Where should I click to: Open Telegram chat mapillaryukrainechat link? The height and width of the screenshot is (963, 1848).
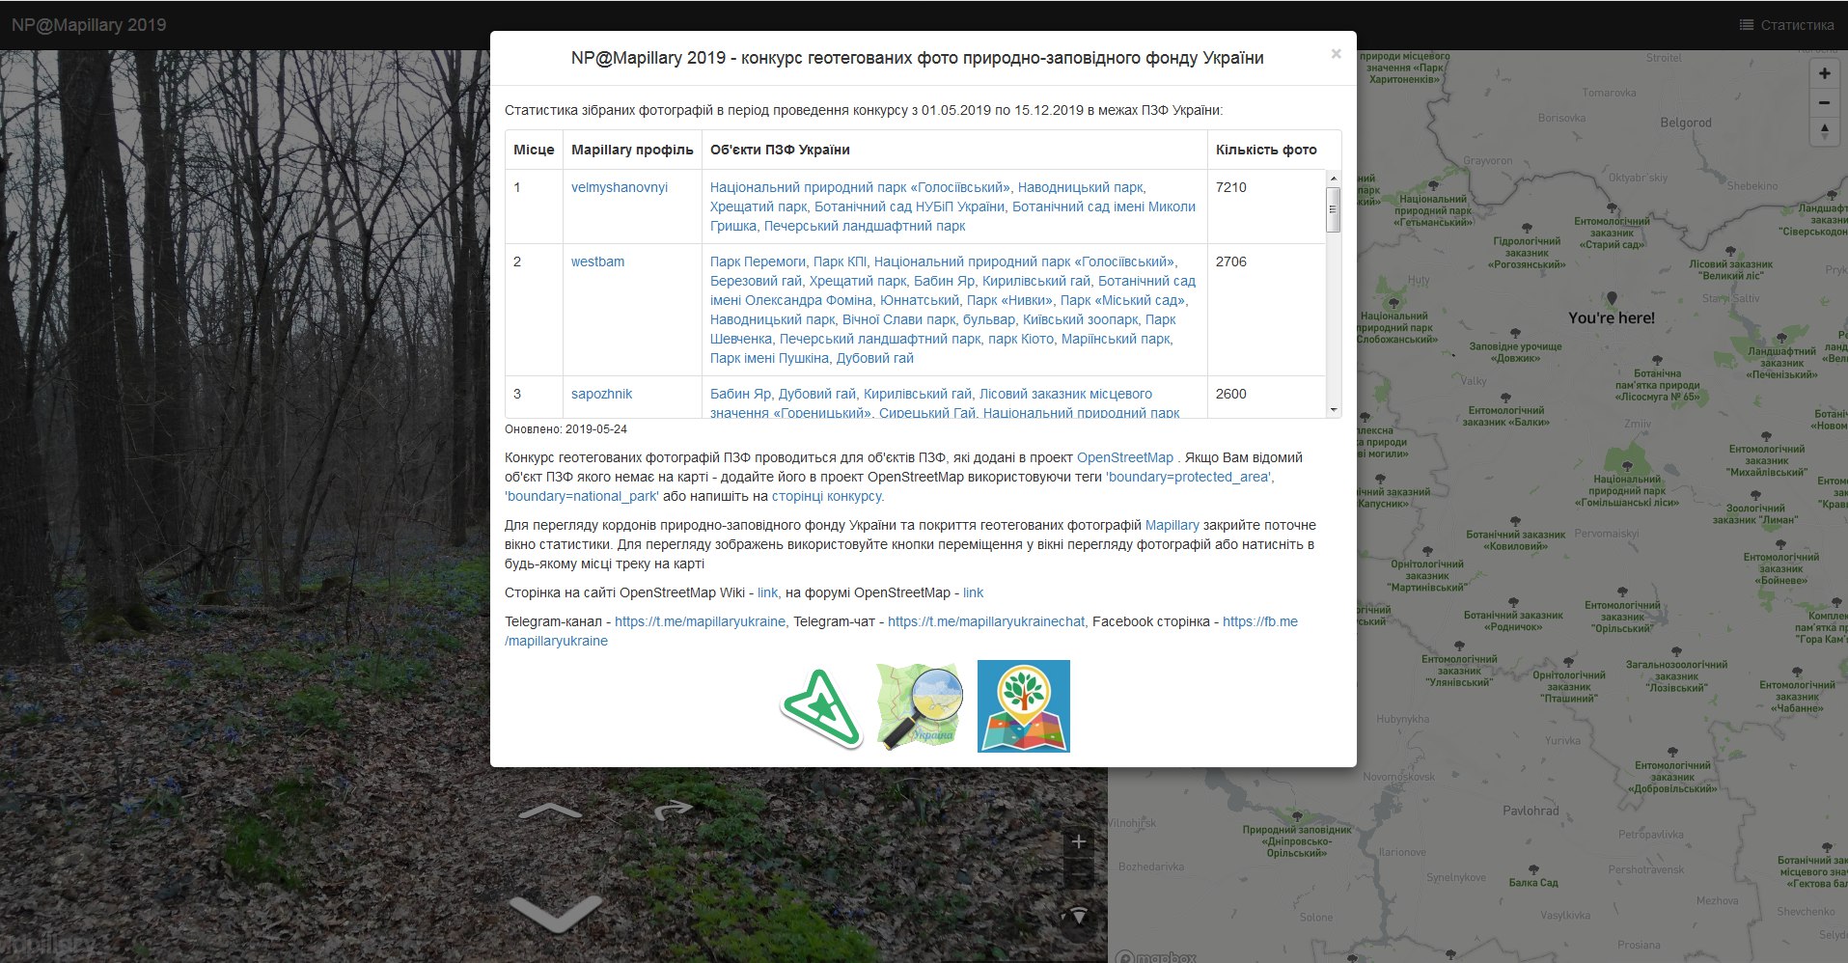click(986, 621)
